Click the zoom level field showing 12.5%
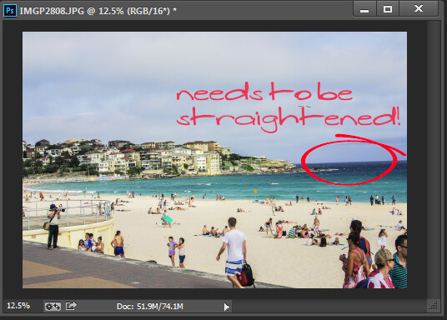The image size is (447, 320). [x=19, y=306]
